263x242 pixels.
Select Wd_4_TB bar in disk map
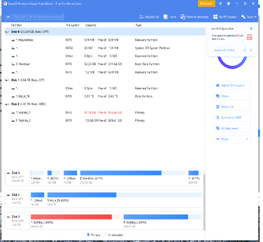[x=124, y=195]
